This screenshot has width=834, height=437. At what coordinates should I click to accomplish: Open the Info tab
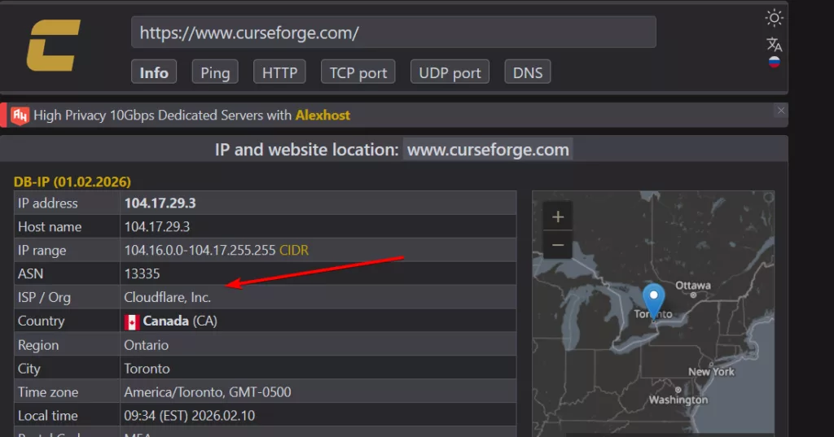tap(154, 72)
